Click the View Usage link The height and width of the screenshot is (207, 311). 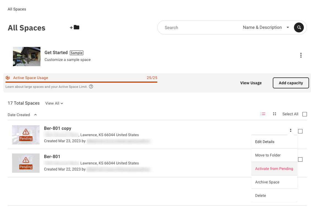pyautogui.click(x=251, y=83)
